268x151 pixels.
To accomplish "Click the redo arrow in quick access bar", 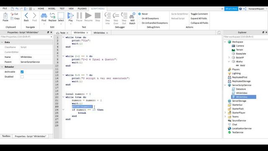I will pyautogui.click(x=21, y=8).
